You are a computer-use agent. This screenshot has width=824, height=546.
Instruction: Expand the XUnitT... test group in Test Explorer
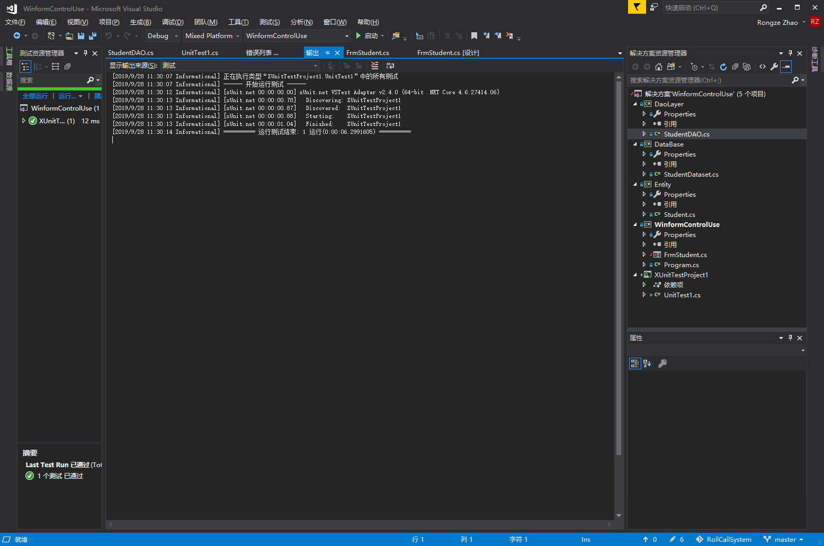tap(23, 121)
